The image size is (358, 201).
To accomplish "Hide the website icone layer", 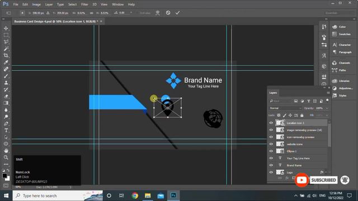I will click(x=271, y=144).
